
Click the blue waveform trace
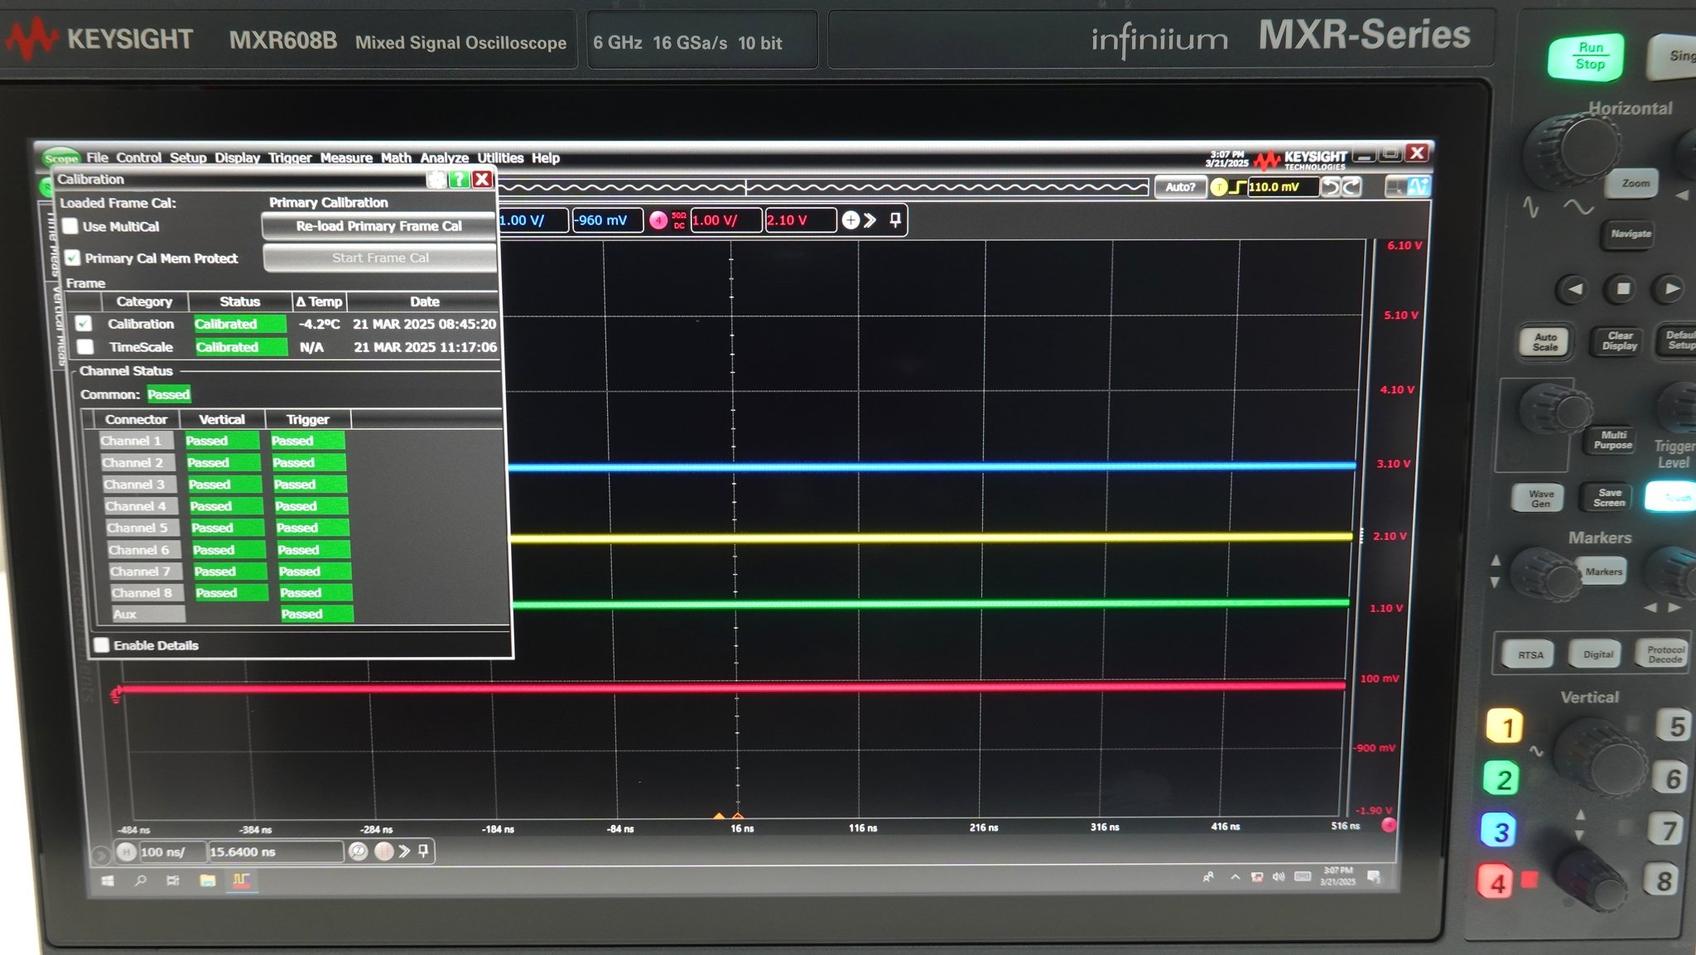tap(931, 467)
